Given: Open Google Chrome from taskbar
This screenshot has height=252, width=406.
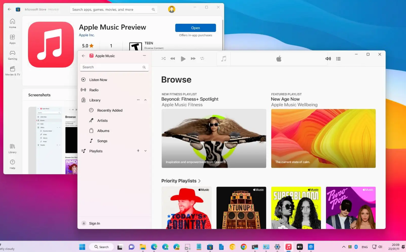Looking at the screenshot, I should point(243,247).
